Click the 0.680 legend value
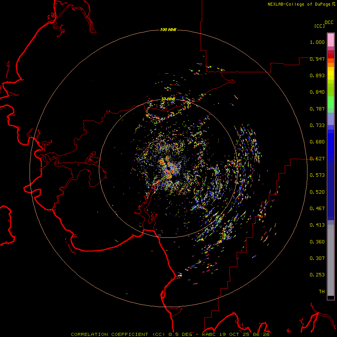The width and height of the screenshot is (337, 337). click(317, 142)
